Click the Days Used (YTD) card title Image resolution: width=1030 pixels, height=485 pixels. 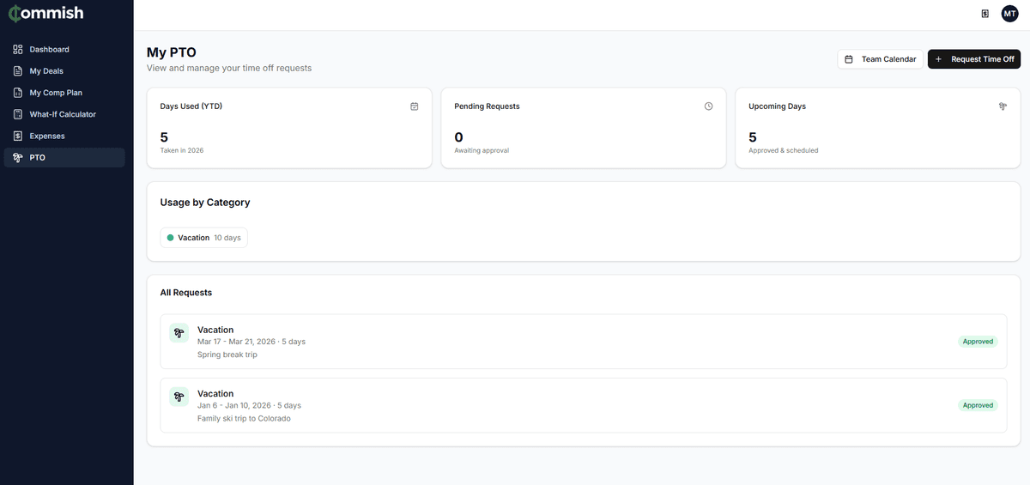coord(191,106)
